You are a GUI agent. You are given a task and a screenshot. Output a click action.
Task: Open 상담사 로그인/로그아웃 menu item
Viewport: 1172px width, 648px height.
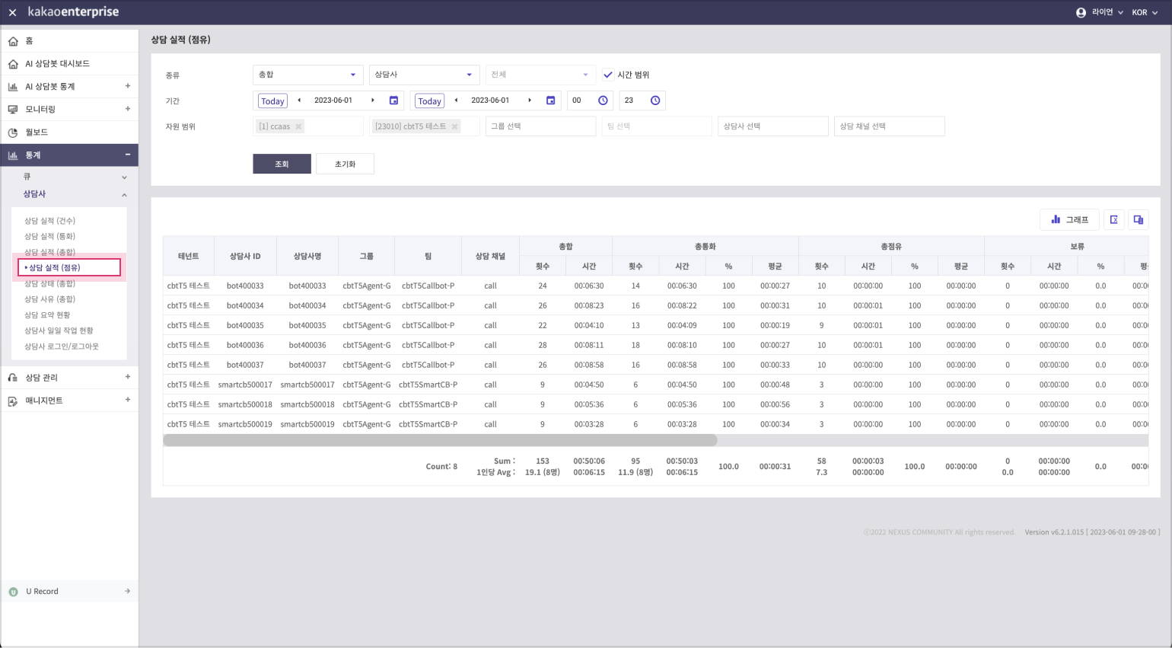point(62,346)
